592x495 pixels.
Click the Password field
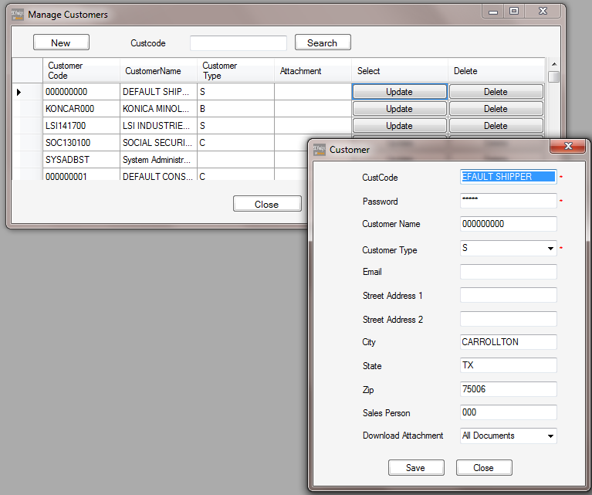pos(508,201)
